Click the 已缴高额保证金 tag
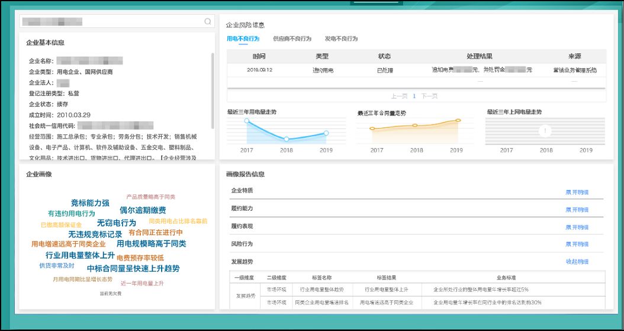 62,225
